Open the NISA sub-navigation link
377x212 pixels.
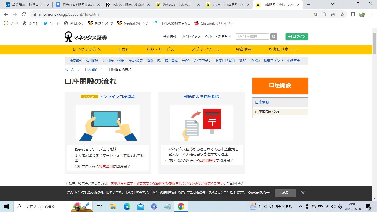pos(243,61)
